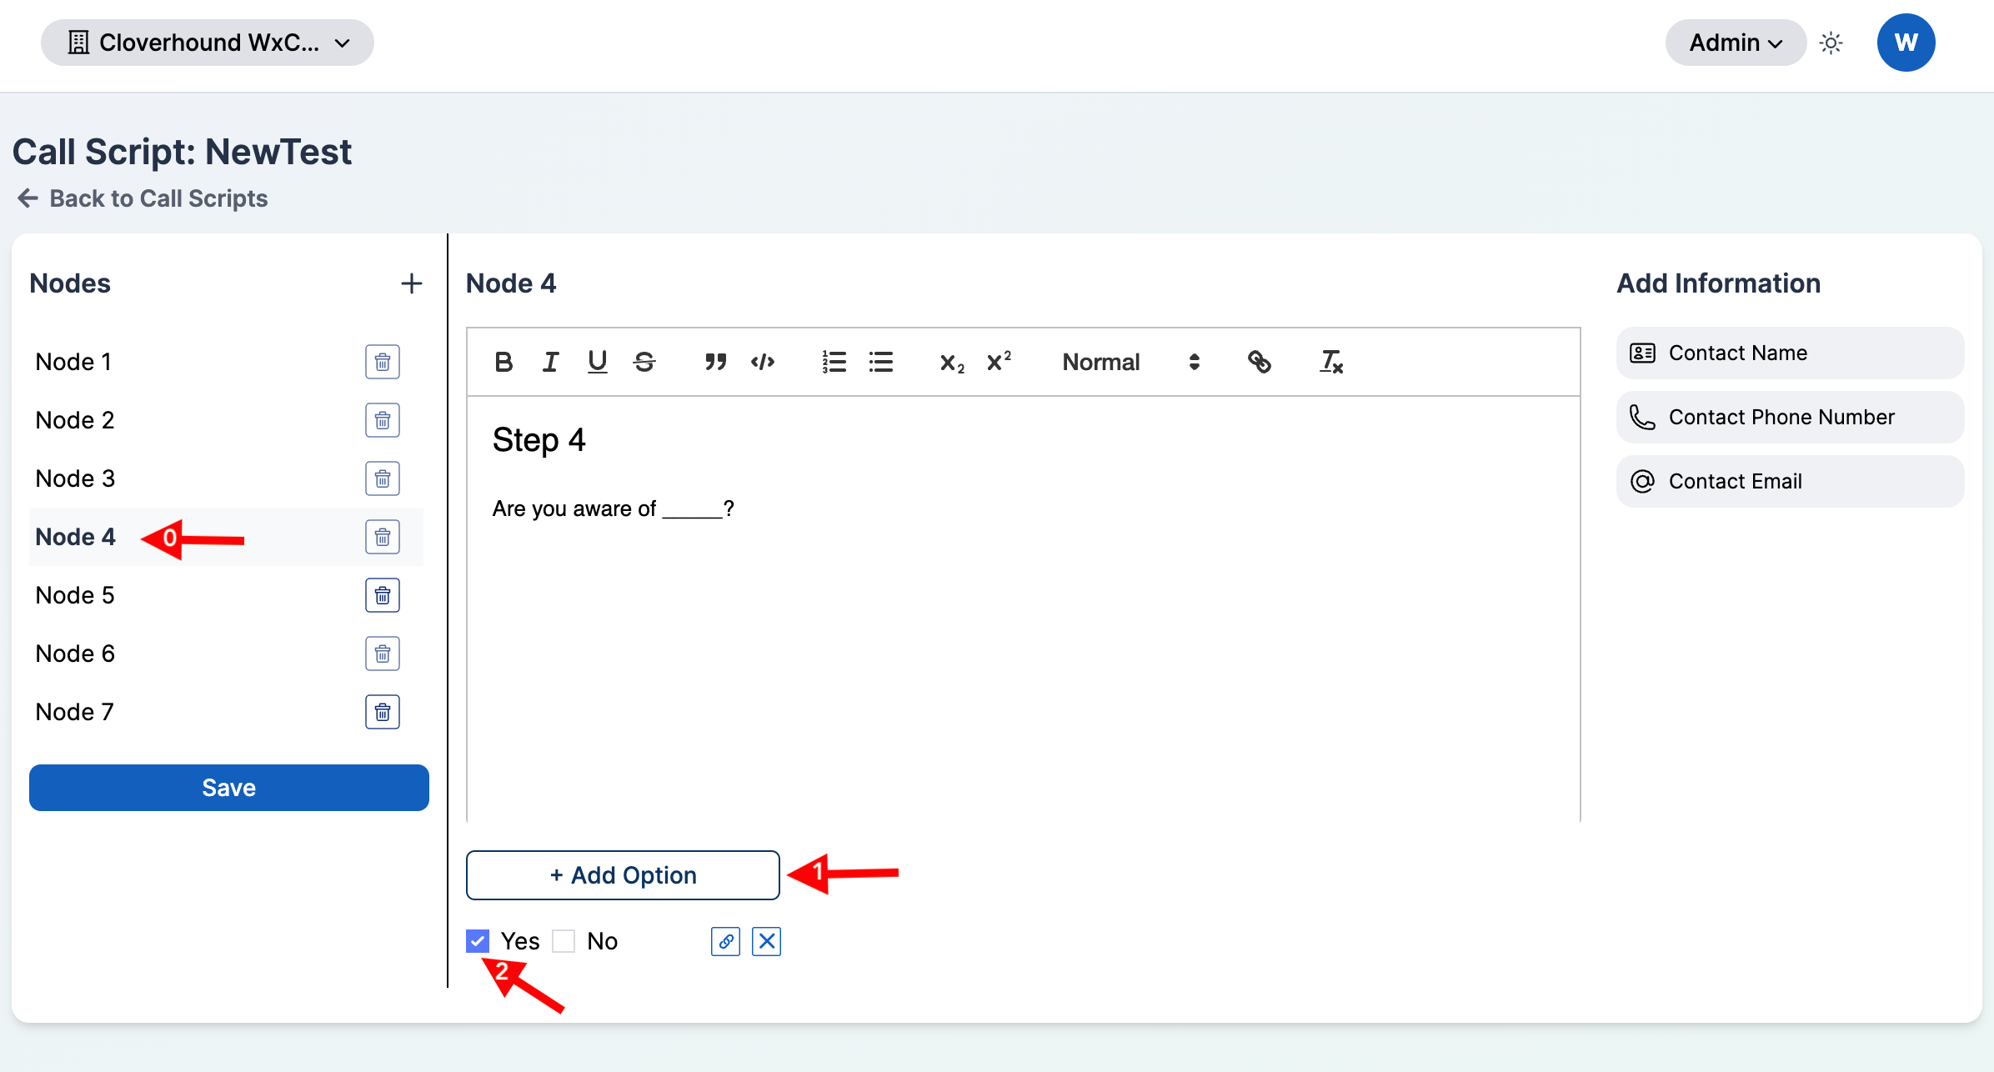
Task: Delete Node 4 with trash icon
Action: [383, 537]
